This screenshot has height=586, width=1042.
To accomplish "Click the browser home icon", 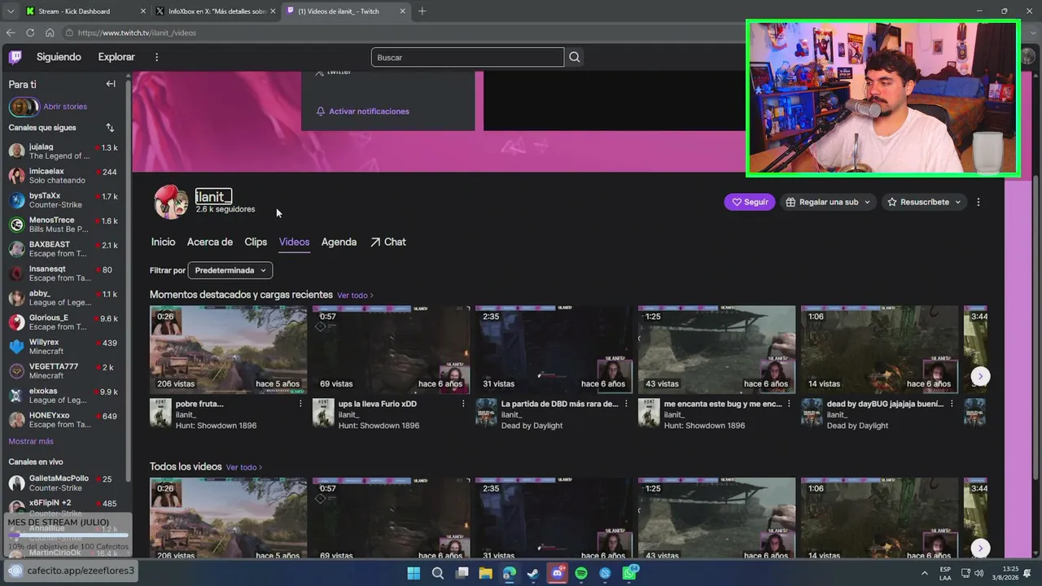I will tap(50, 33).
